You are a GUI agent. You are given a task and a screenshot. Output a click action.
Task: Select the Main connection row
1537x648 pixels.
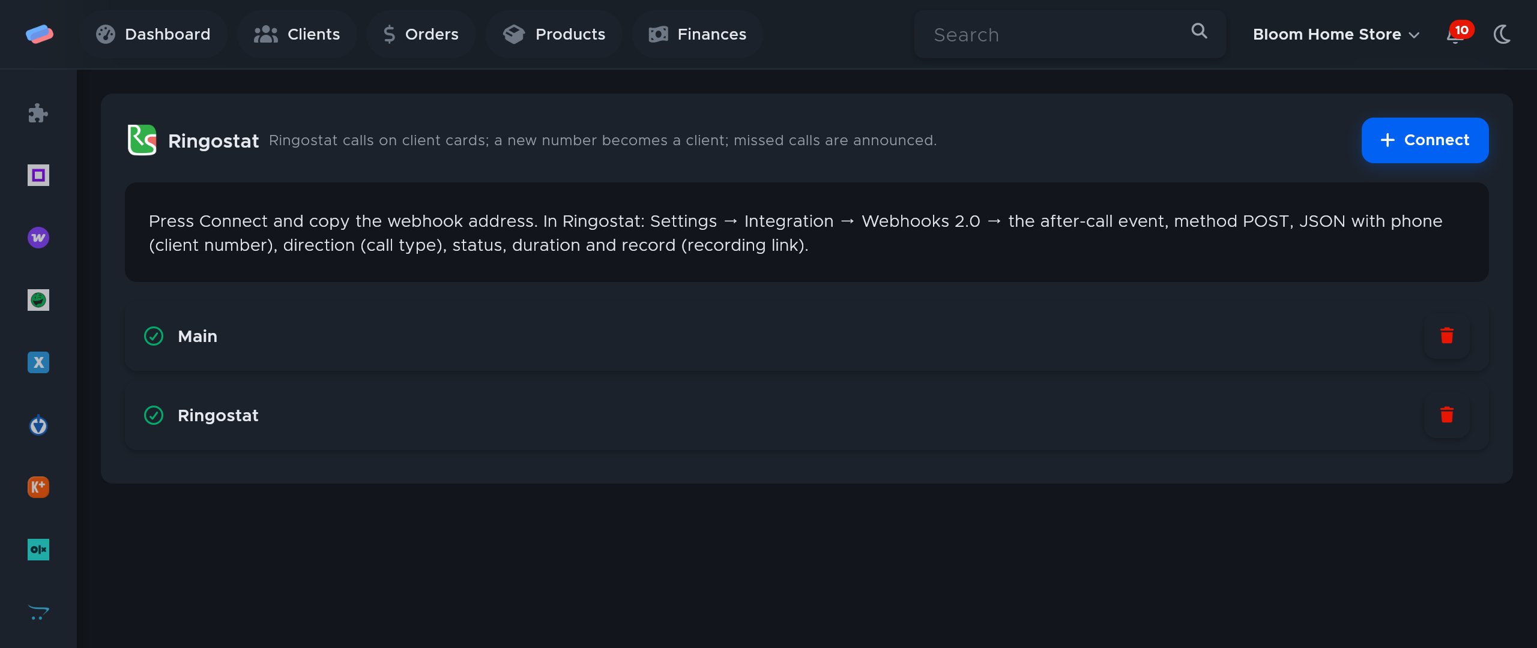(807, 336)
